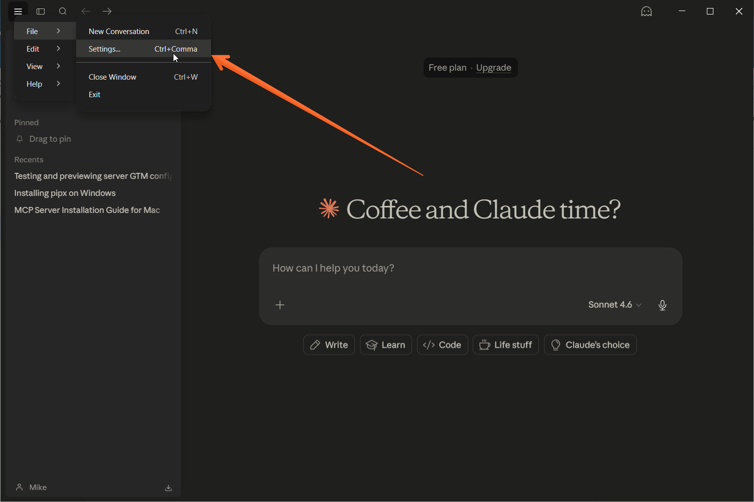
Task: Focus the 'How can I help you today?' field
Action: pos(470,269)
